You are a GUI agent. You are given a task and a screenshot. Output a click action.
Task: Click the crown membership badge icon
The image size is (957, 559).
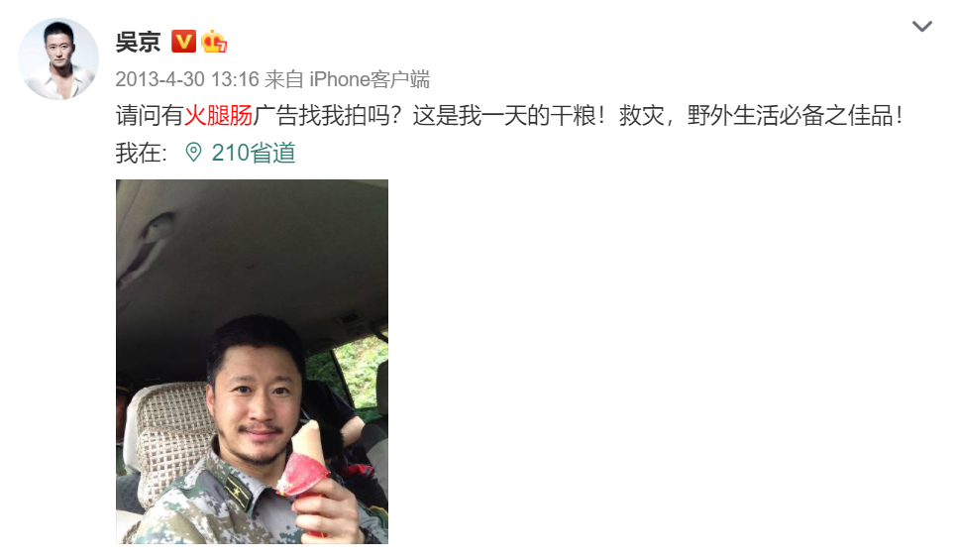pos(214,42)
